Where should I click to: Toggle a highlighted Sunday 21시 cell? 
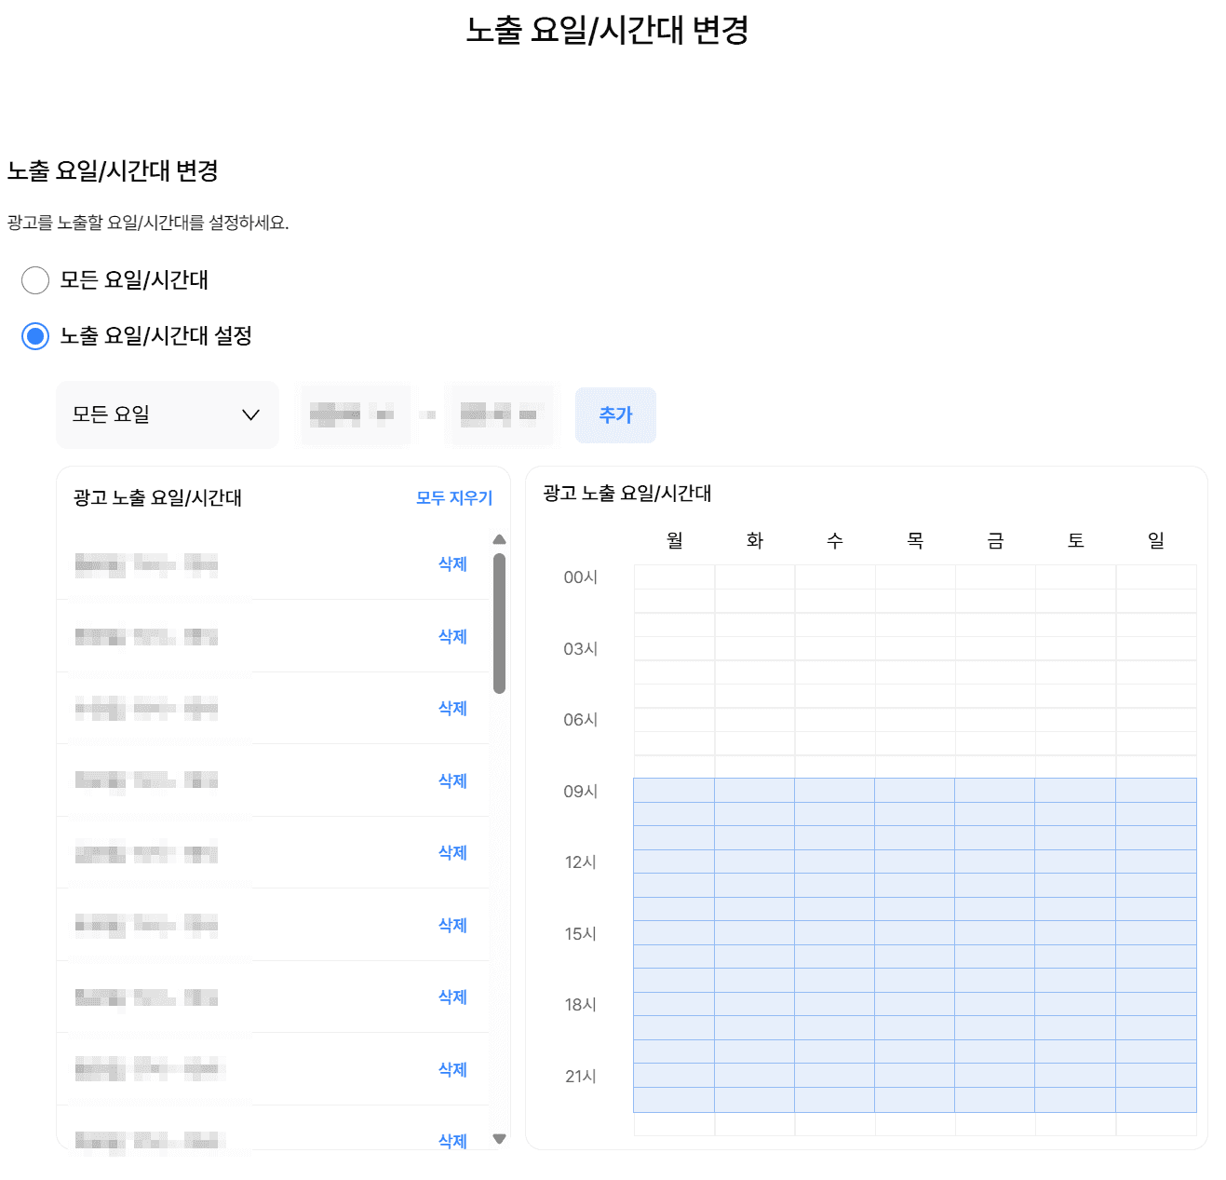point(1157,1076)
